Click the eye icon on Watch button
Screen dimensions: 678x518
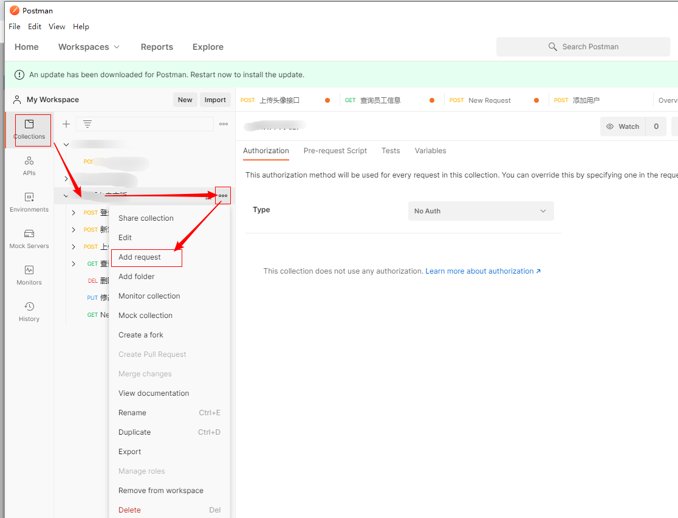point(610,126)
